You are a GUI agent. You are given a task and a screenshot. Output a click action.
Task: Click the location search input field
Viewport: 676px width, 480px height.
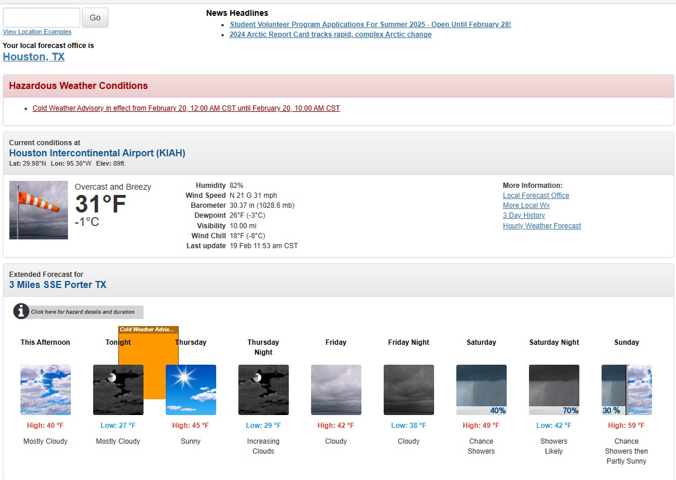tap(42, 18)
